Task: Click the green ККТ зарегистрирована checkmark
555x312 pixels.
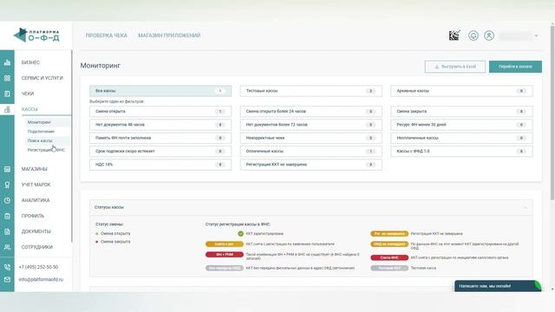Action: click(x=241, y=233)
